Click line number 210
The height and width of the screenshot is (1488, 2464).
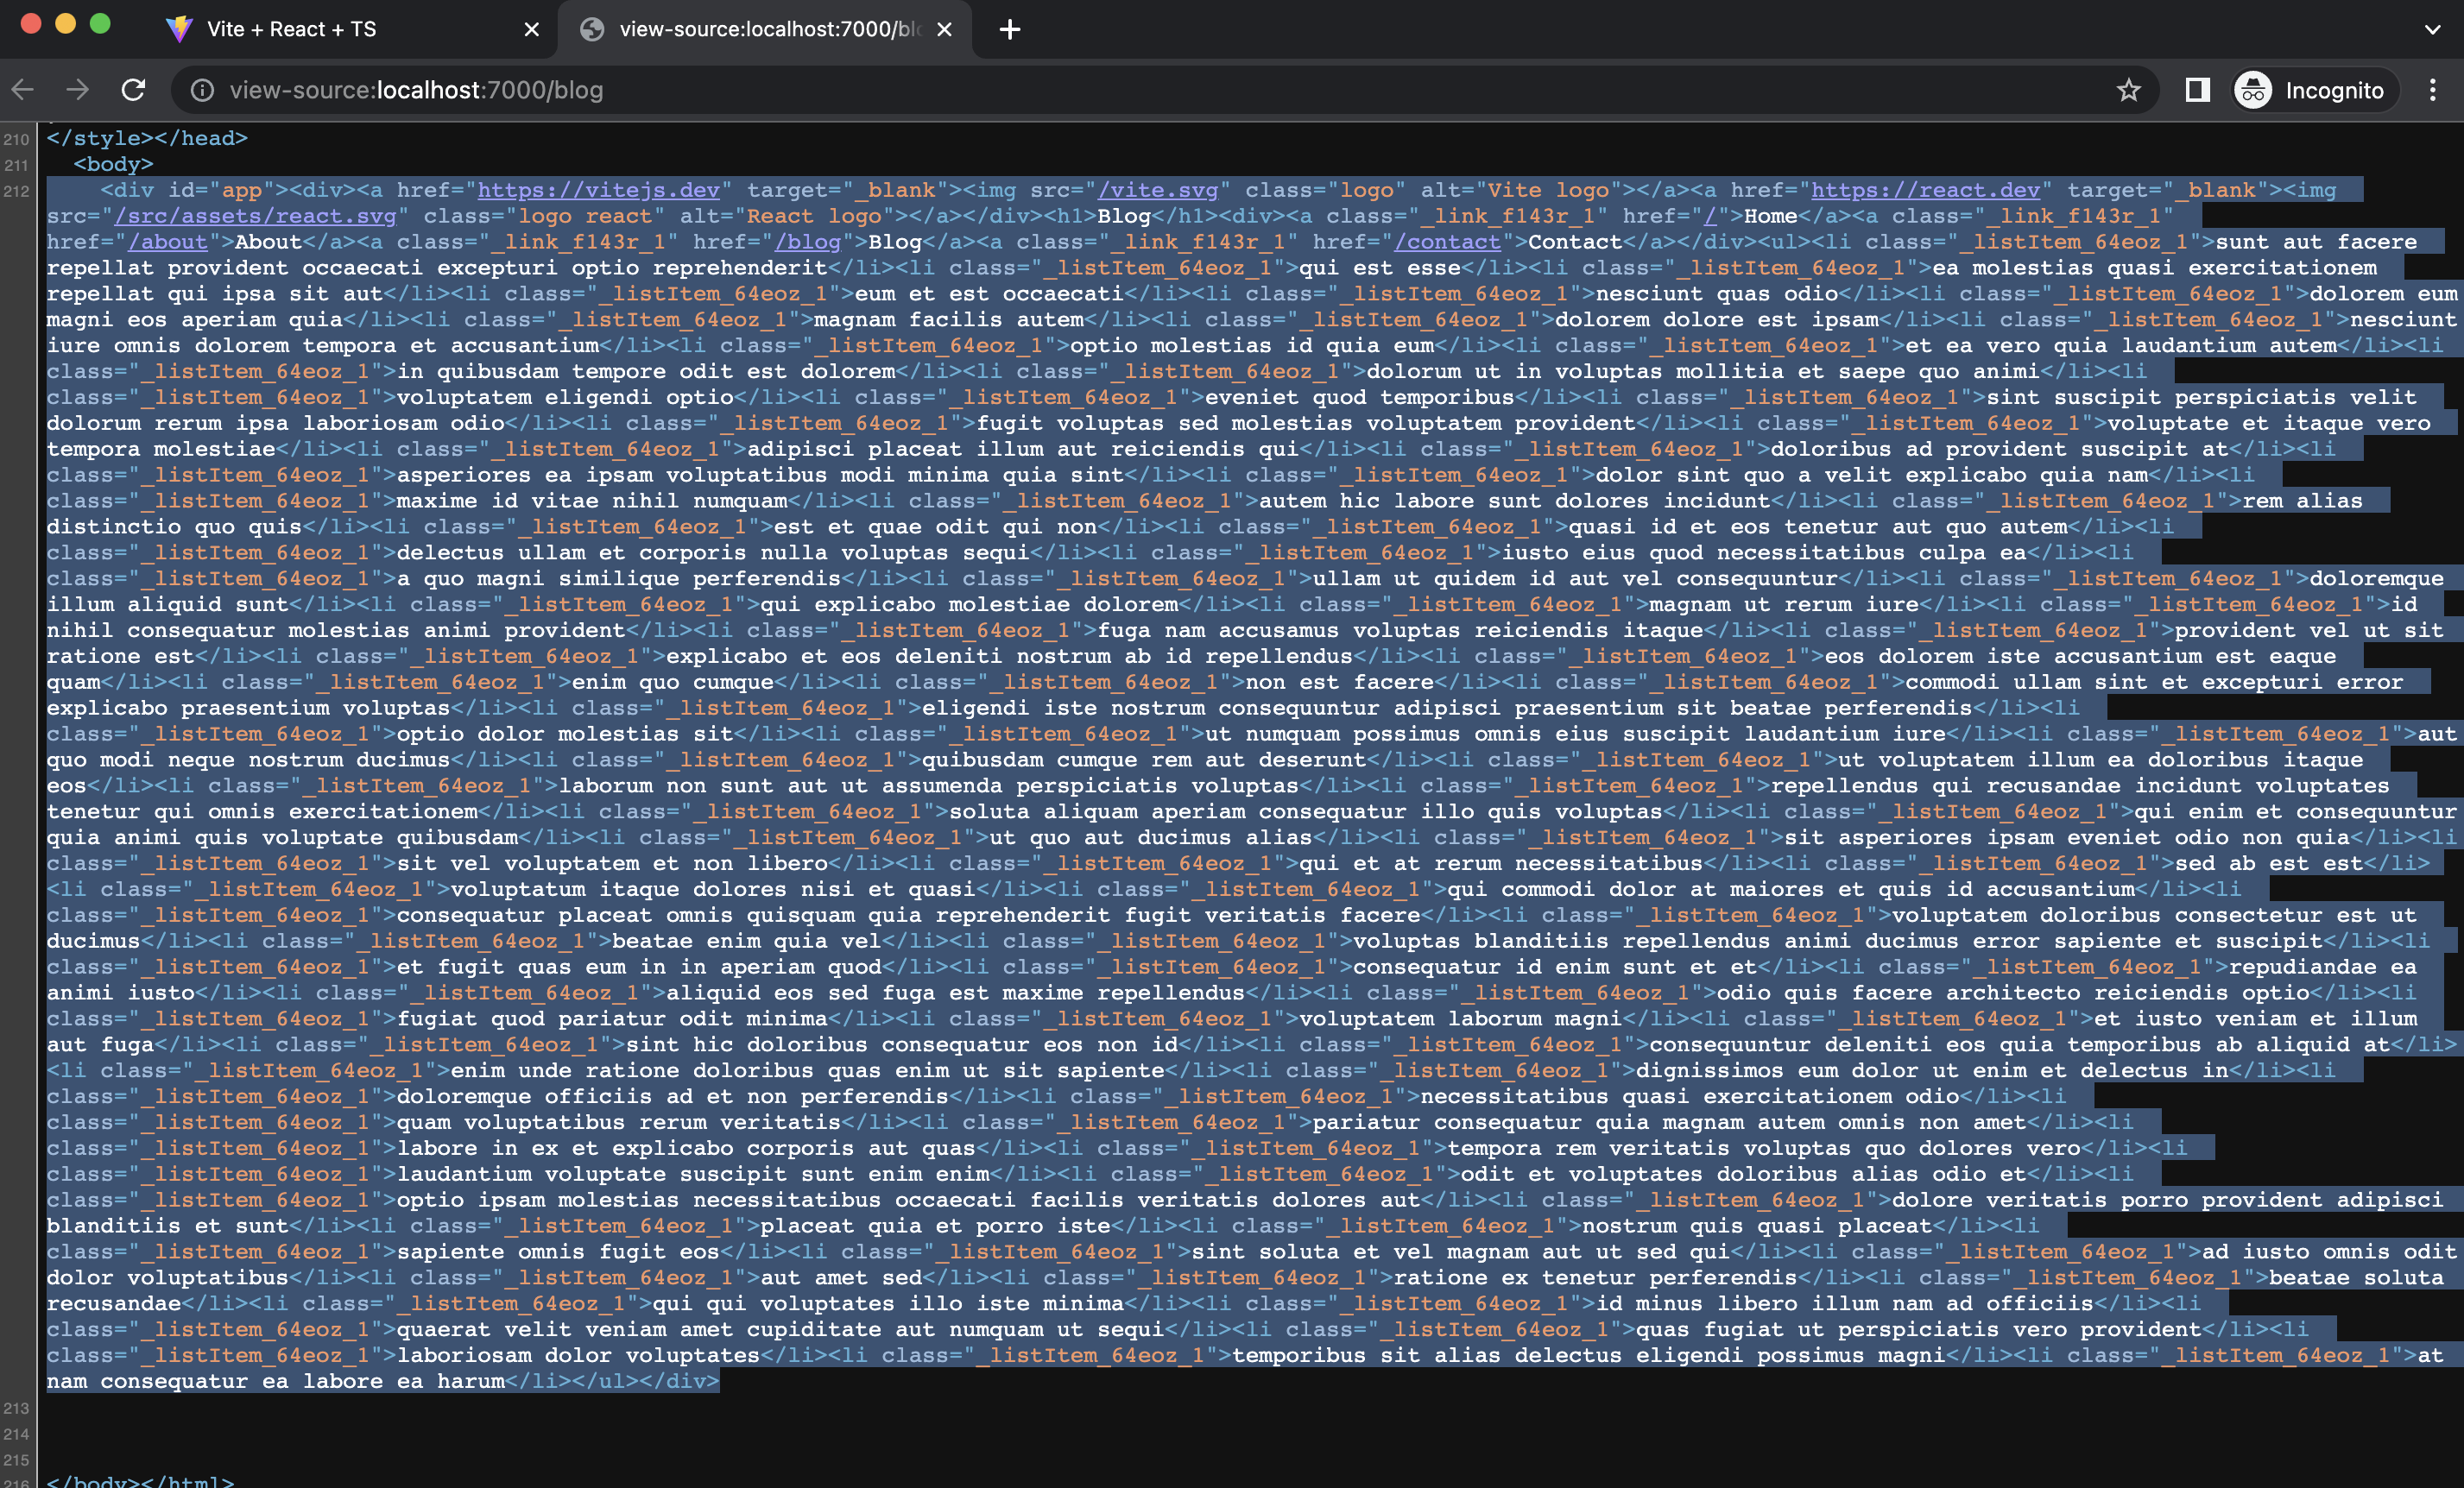[x=17, y=139]
